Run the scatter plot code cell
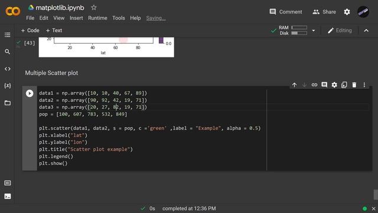This screenshot has width=378, height=213. pyautogui.click(x=30, y=93)
